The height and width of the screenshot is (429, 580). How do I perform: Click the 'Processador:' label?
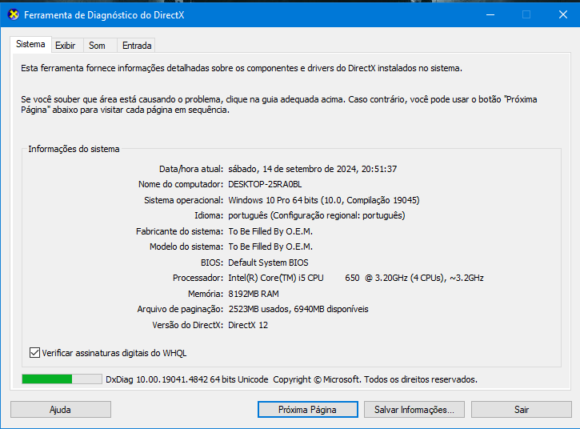198,278
